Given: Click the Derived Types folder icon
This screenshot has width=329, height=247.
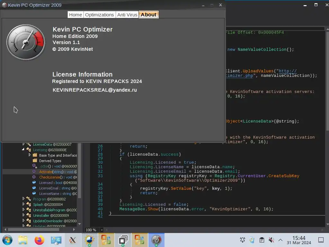Looking at the screenshot, I should point(35,161).
